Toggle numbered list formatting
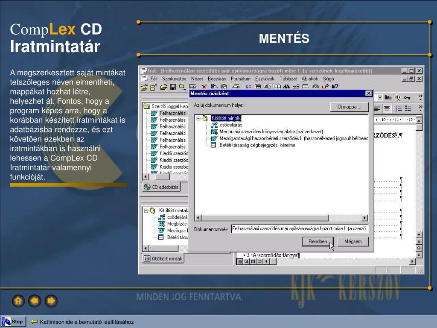437x328 pixels. tap(399, 108)
